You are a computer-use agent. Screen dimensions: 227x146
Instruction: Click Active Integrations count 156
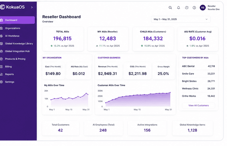point(147,130)
